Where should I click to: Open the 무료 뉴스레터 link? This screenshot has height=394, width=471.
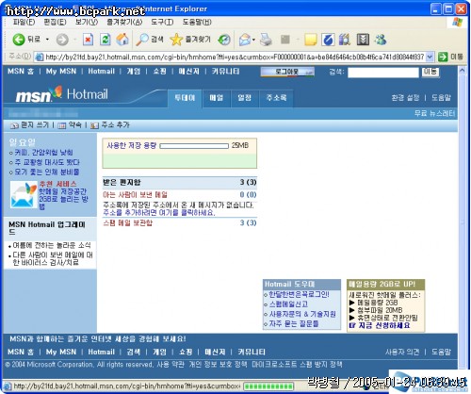click(434, 113)
